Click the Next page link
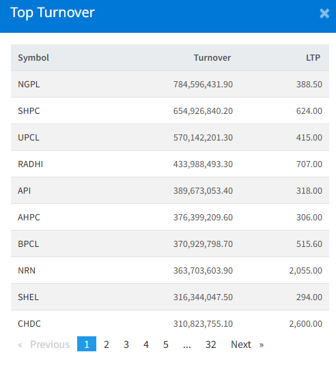The image size is (336, 367). pos(247,344)
